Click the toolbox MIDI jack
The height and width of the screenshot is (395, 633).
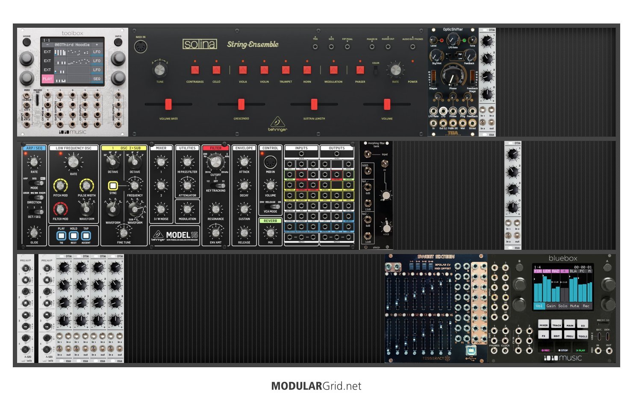pyautogui.click(x=27, y=95)
